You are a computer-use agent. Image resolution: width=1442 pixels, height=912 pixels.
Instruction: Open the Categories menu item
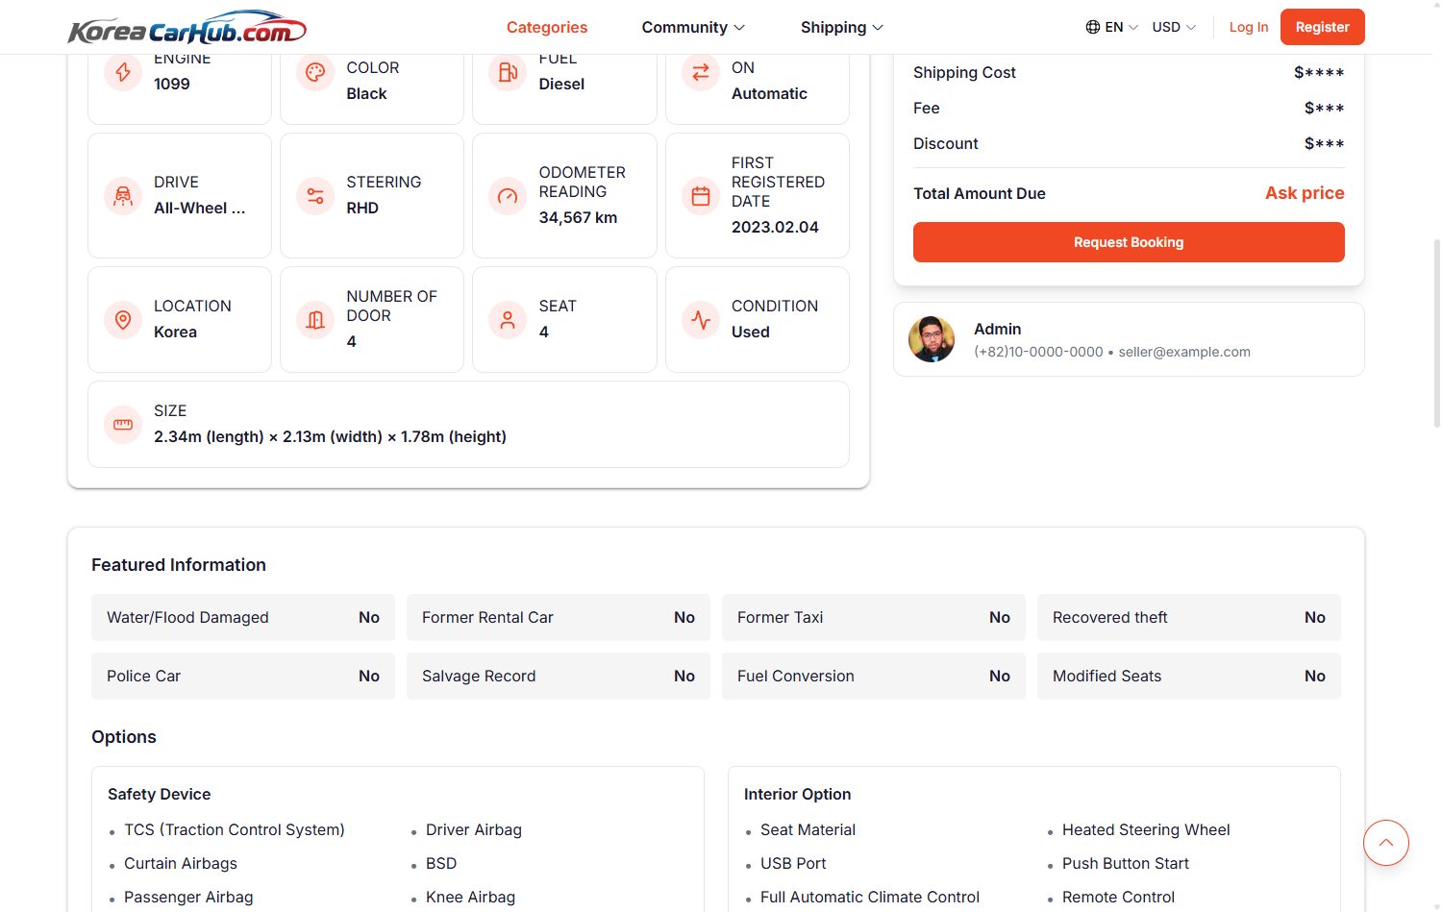547,27
